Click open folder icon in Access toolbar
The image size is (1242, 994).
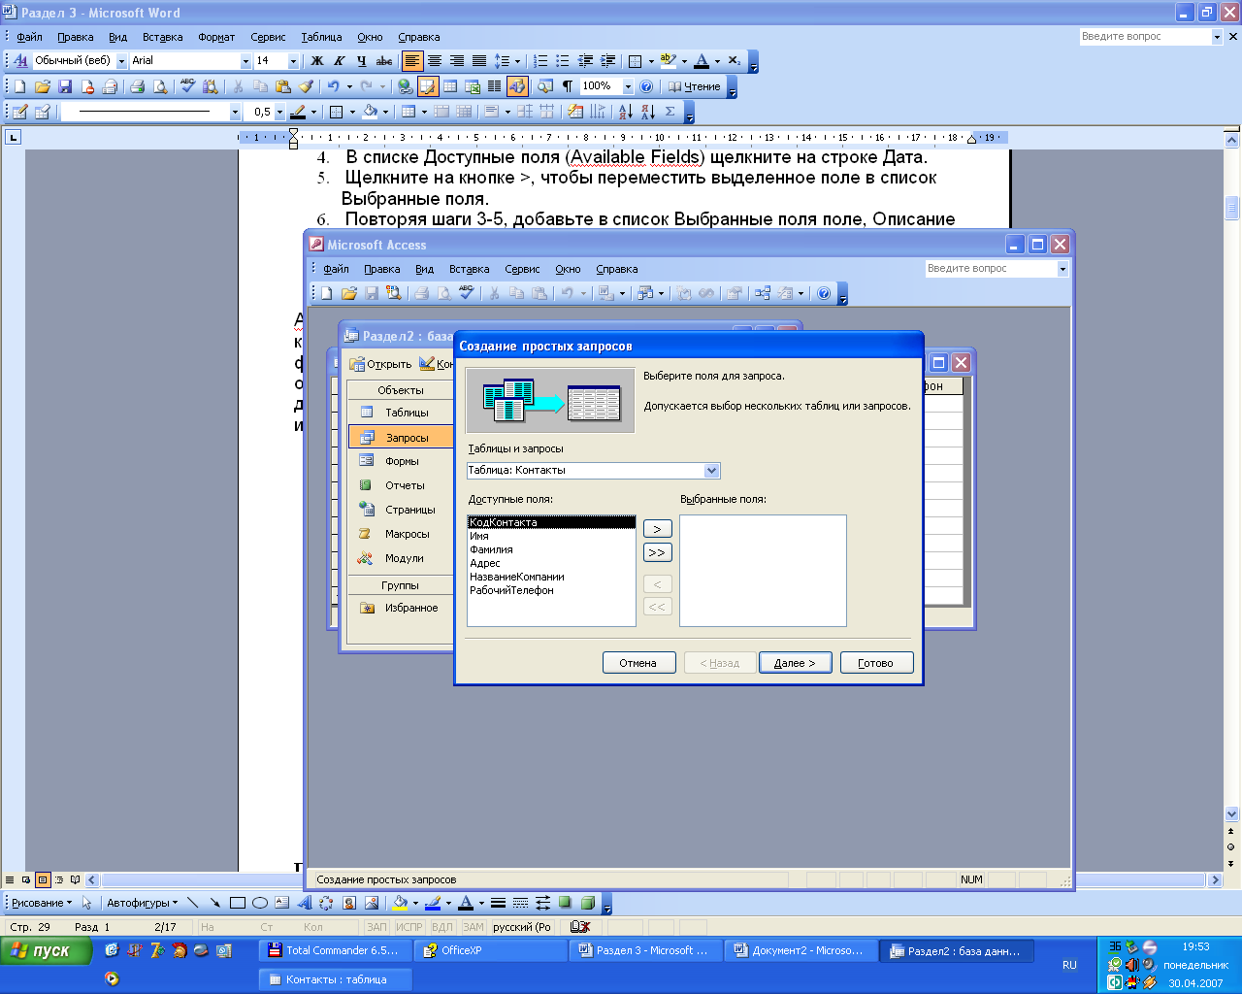[x=348, y=293]
